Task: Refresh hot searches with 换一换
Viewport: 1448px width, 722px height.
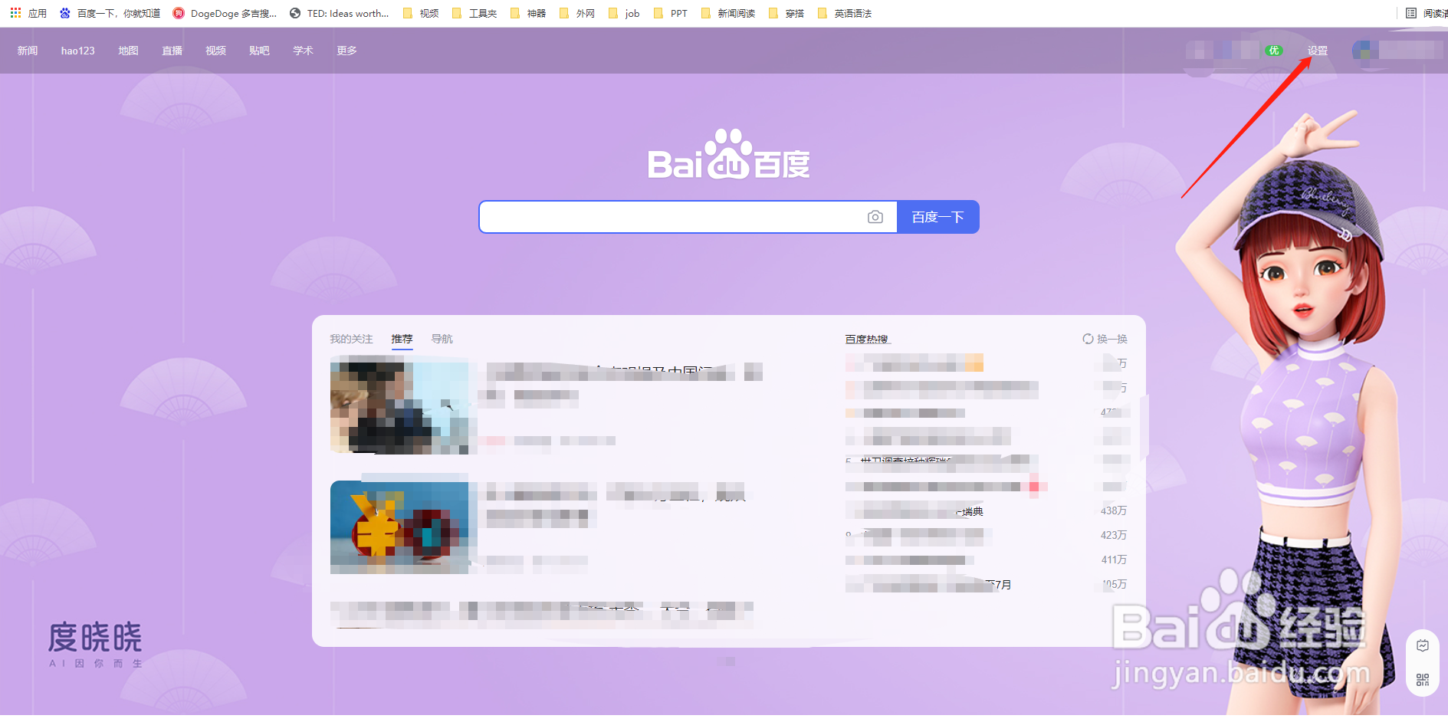Action: [x=1105, y=339]
